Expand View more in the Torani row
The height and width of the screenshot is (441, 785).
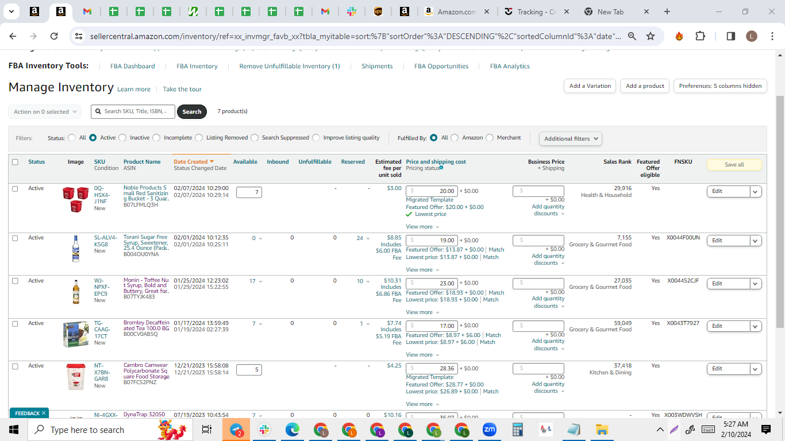pyautogui.click(x=422, y=270)
